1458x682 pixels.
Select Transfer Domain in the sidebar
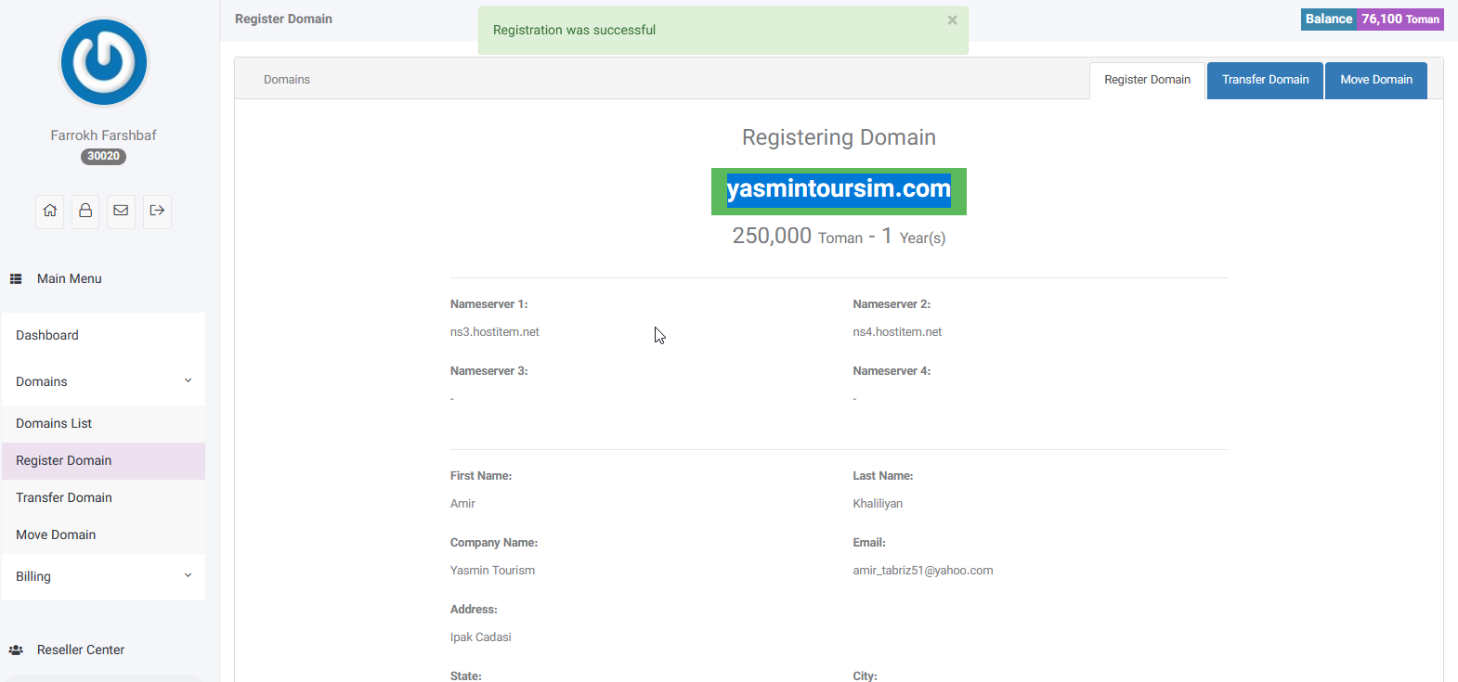[64, 497]
